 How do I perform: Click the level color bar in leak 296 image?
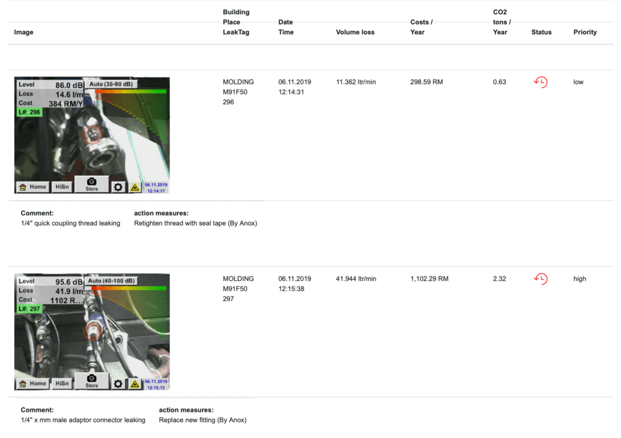click(x=130, y=92)
